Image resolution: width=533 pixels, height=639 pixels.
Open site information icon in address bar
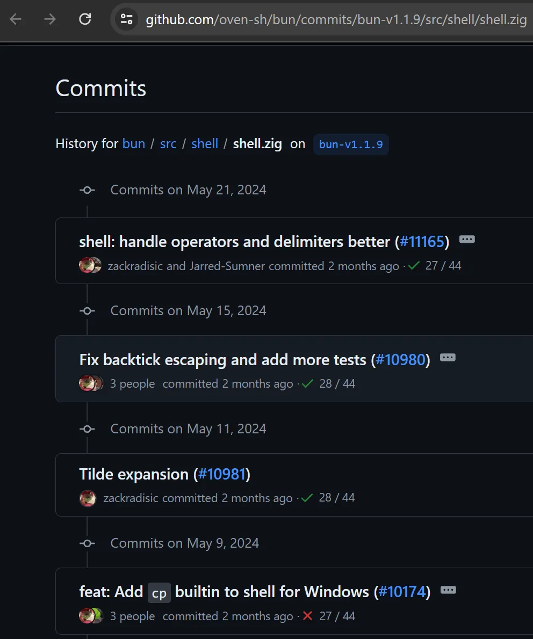[x=127, y=20]
